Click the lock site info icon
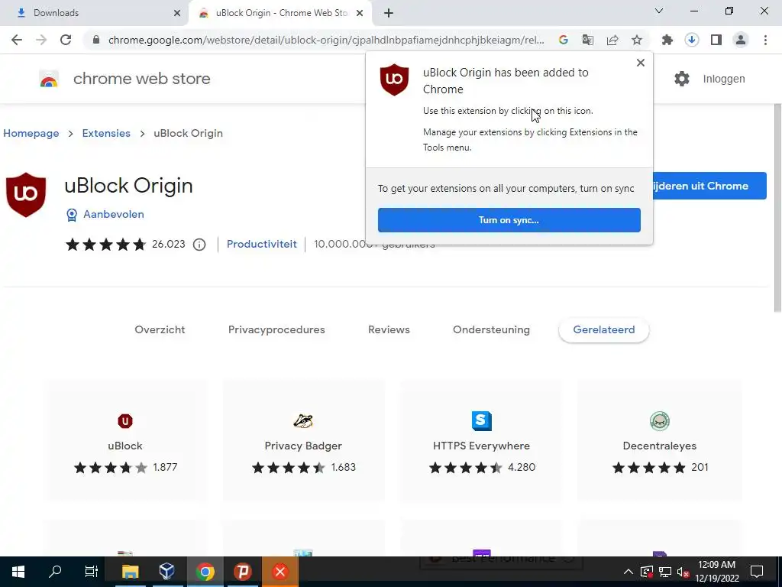Viewport: 782px width, 587px height. click(96, 40)
